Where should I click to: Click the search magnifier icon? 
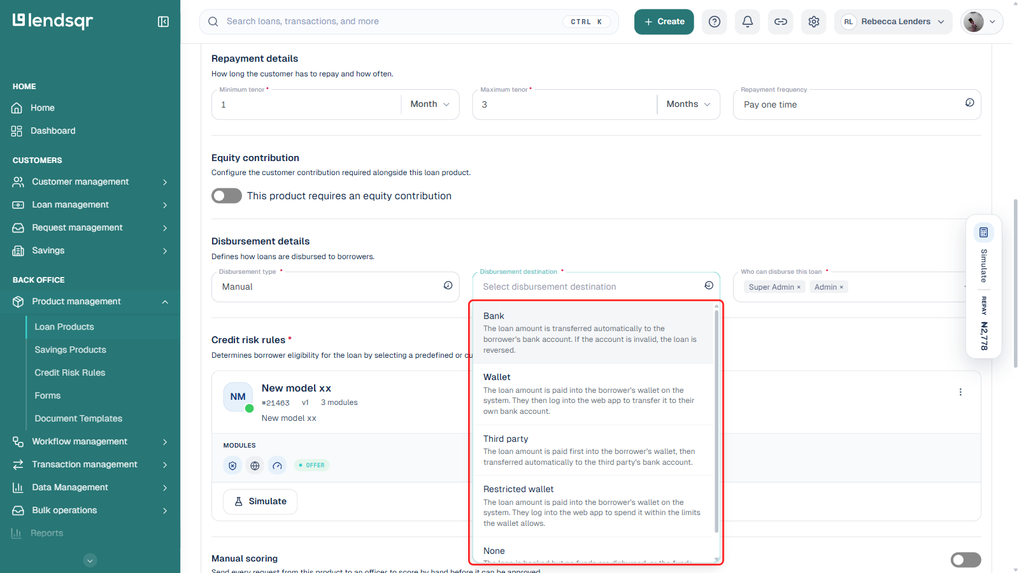213,22
